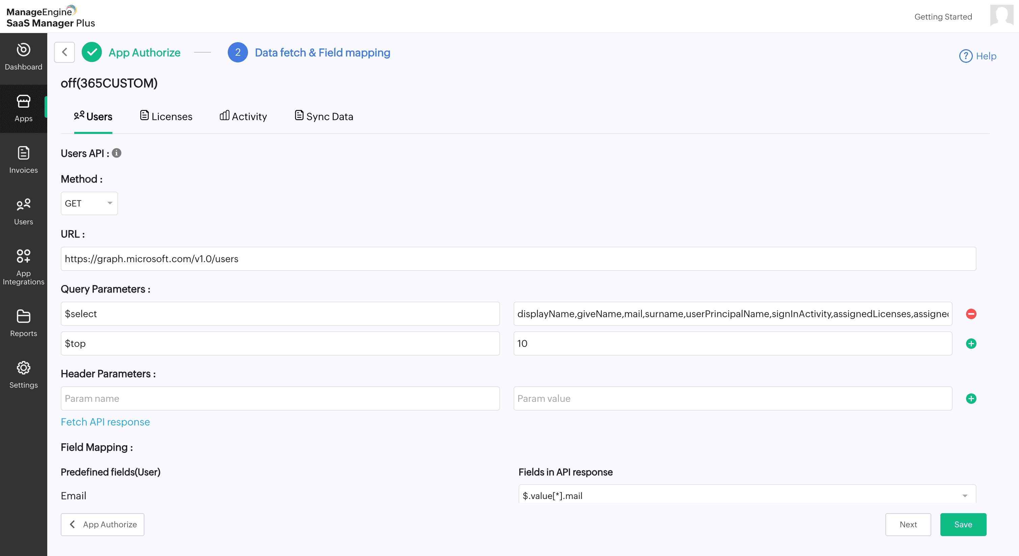Switch to the Licenses tab
The height and width of the screenshot is (556, 1019).
(166, 116)
